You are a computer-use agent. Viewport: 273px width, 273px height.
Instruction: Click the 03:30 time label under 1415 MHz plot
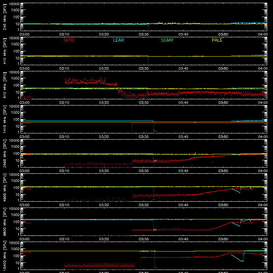tap(144, 137)
